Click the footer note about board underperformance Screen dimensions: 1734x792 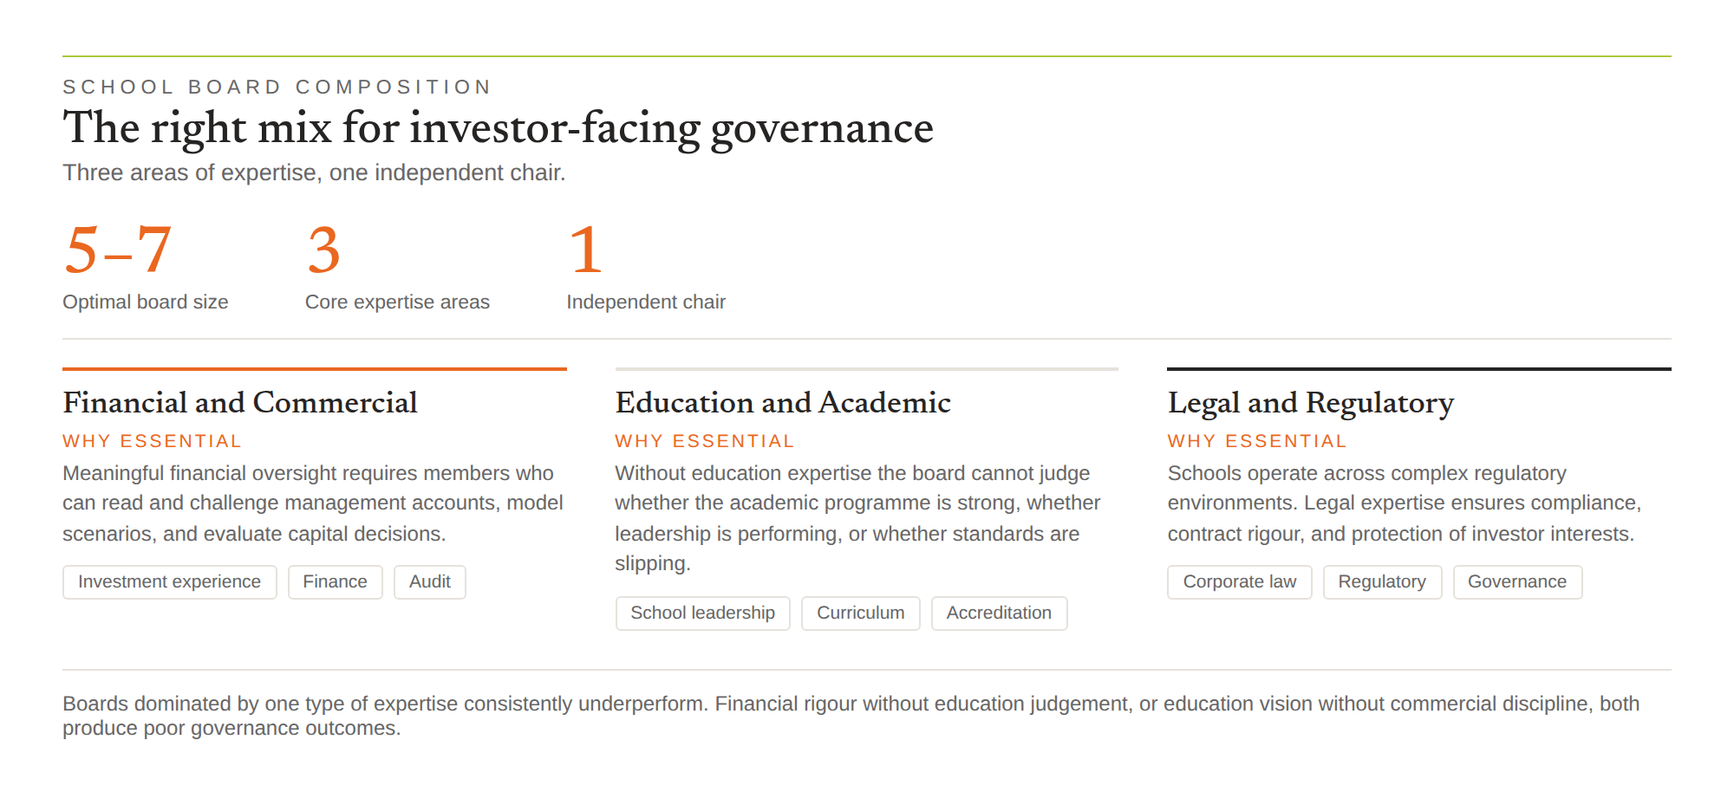coord(851,716)
